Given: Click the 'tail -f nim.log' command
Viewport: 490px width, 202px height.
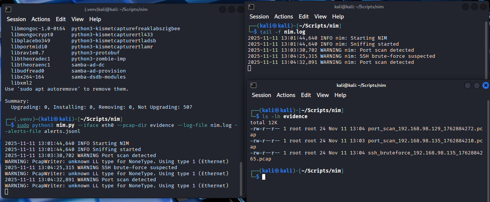Looking at the screenshot, I should [283, 32].
